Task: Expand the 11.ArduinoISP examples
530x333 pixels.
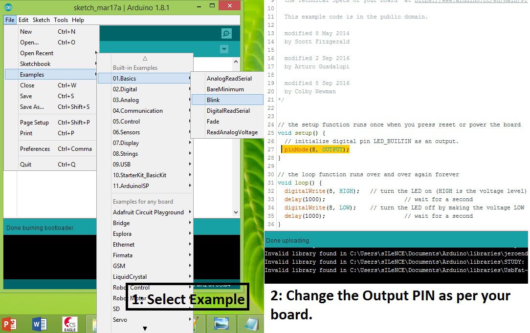Action: [x=145, y=186]
